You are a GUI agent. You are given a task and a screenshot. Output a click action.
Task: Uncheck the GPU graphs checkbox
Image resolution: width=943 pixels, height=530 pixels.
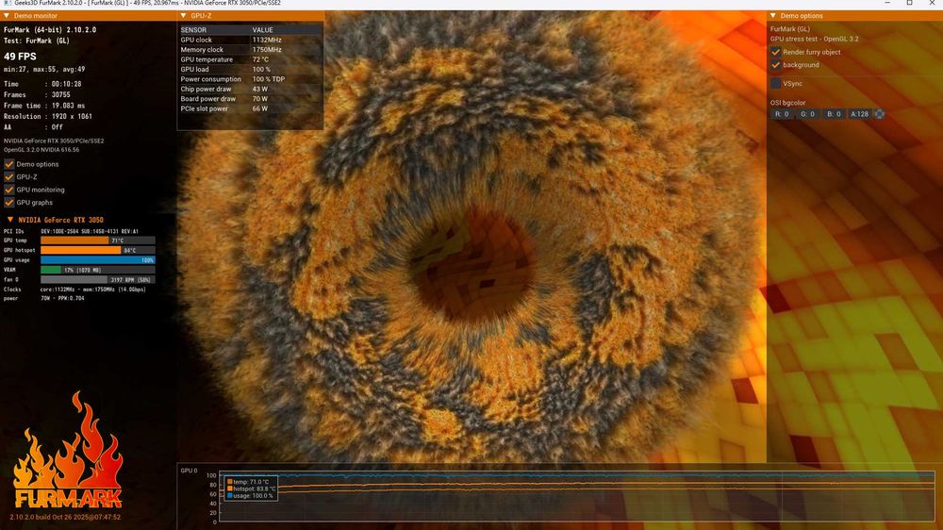click(9, 202)
